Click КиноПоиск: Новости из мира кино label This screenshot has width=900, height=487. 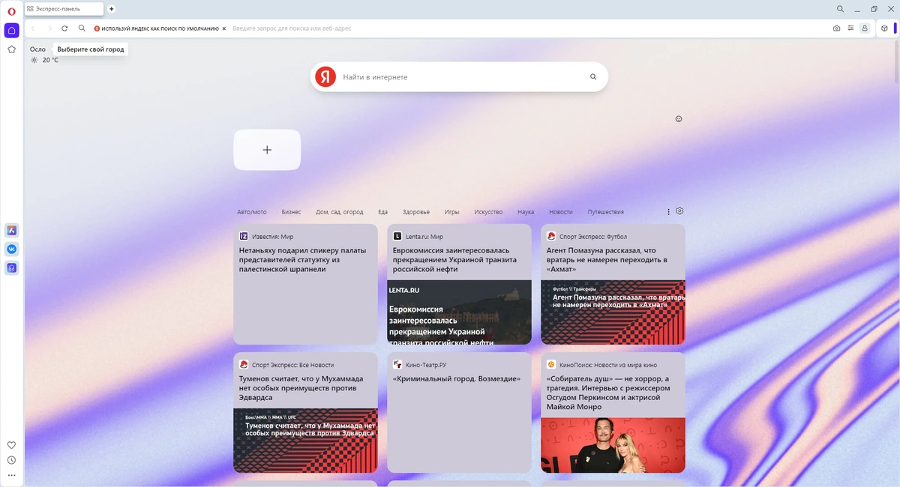608,365
